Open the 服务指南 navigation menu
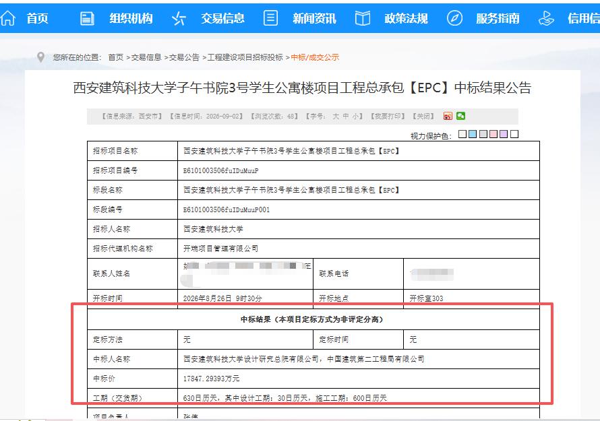600x421 pixels. tap(498, 18)
